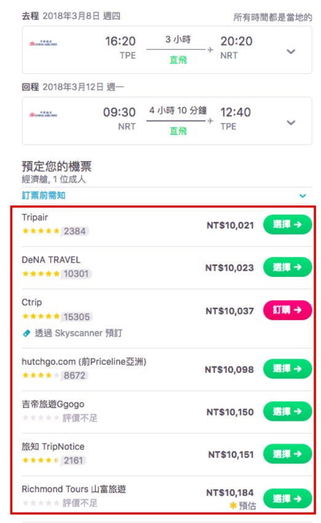Image resolution: width=321 pixels, height=523 pixels.
Task: Select hutchgo.com NT$10,098 offer
Action: 287,369
